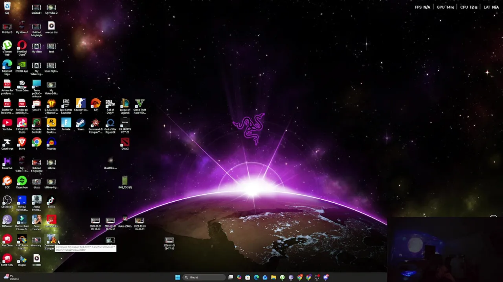Launch the Counter-Strike 2 shortcut
This screenshot has height=282, width=503.
coord(81,107)
